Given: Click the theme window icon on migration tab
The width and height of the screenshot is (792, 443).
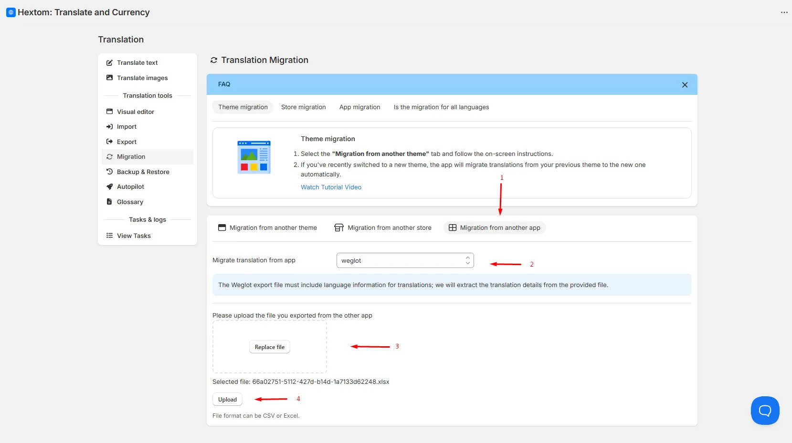Looking at the screenshot, I should click(222, 228).
